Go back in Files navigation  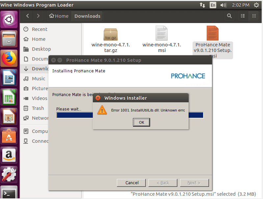pyautogui.click(x=28, y=16)
